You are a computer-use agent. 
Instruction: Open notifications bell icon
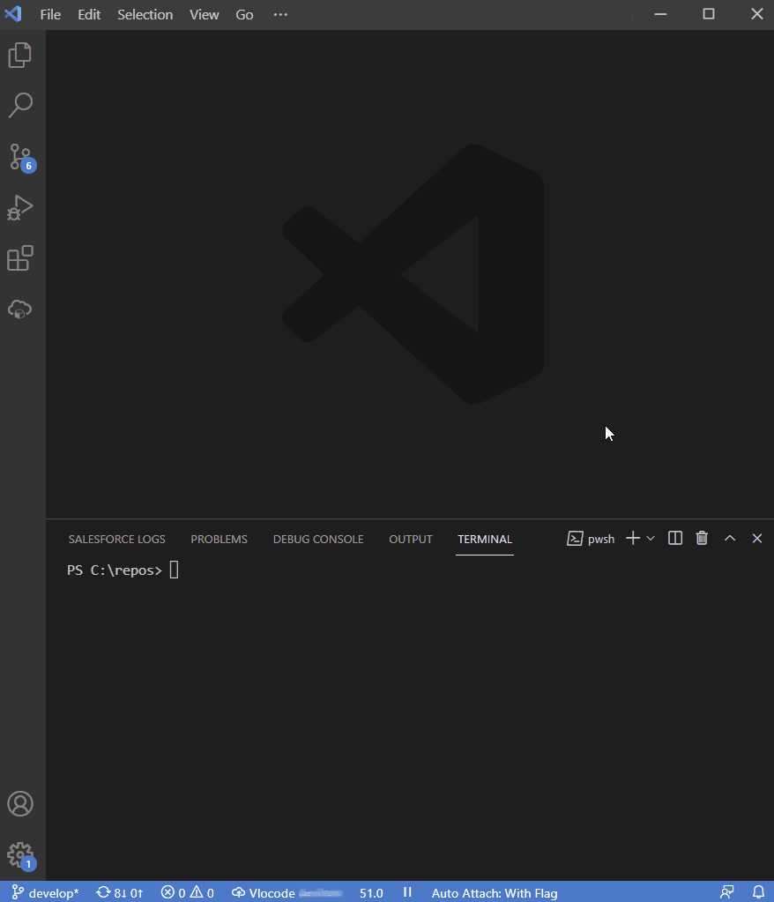[x=758, y=892]
